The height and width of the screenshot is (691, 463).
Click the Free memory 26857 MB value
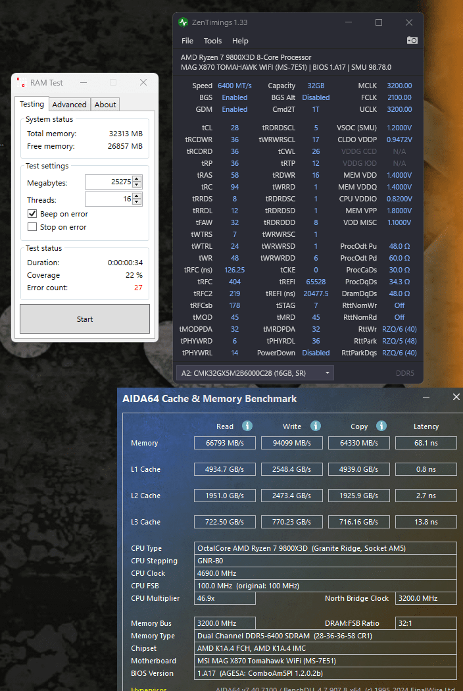pyautogui.click(x=125, y=146)
